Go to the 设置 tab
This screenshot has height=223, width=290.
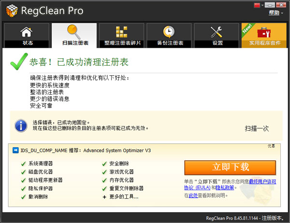click(217, 35)
